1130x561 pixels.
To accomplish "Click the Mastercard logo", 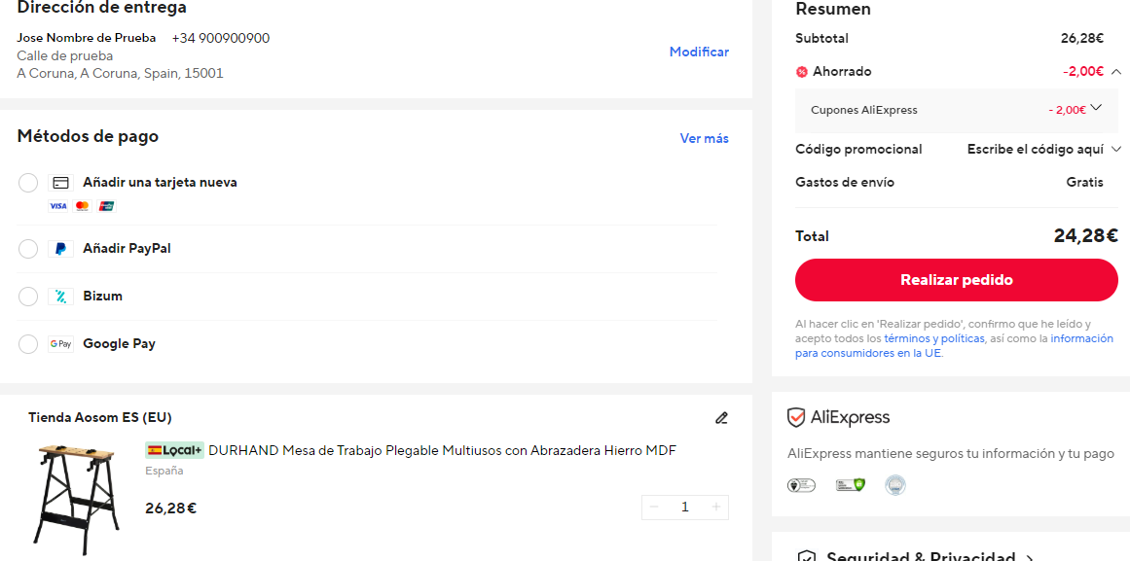I will (x=82, y=206).
